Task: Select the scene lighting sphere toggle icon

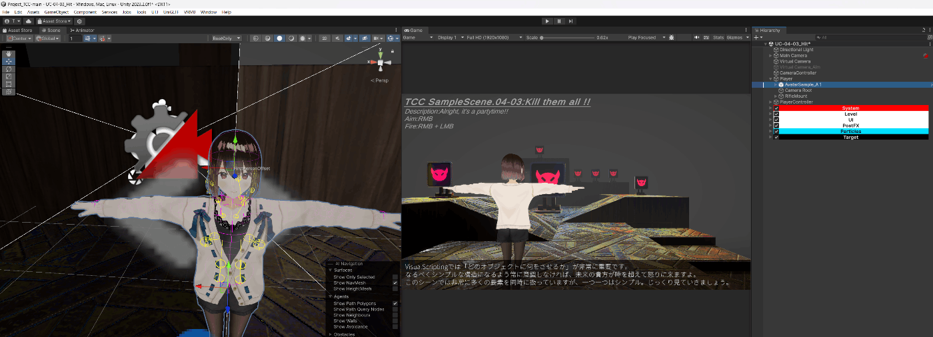Action: point(291,39)
